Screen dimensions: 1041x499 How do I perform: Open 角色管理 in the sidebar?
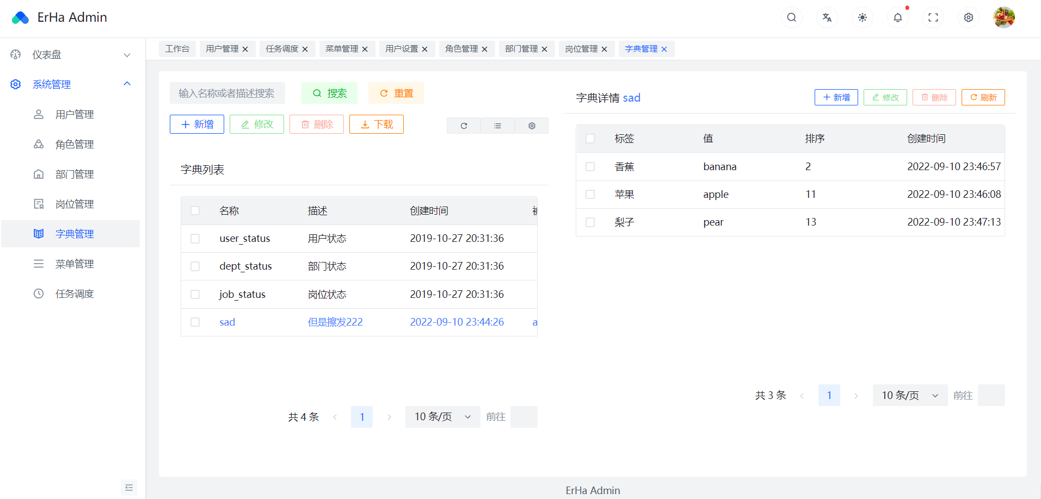[71, 144]
